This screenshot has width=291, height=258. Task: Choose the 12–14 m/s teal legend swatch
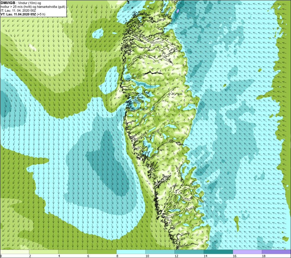(189, 252)
